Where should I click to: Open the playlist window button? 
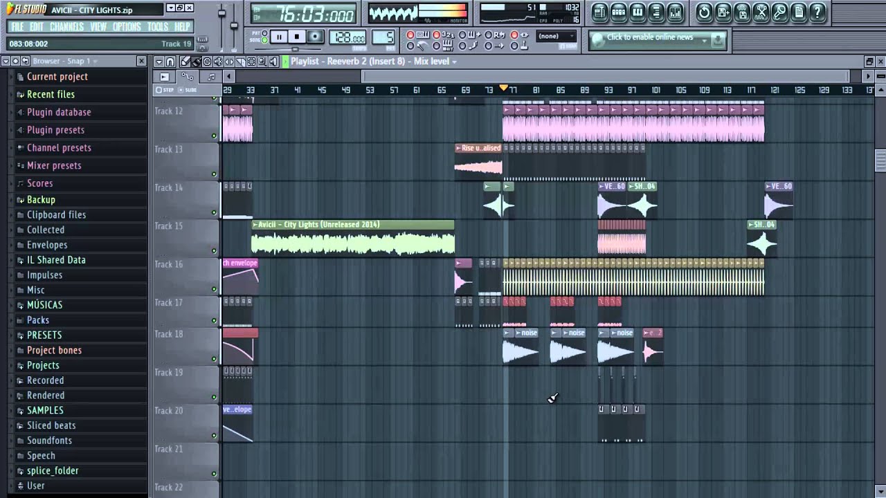tap(599, 12)
